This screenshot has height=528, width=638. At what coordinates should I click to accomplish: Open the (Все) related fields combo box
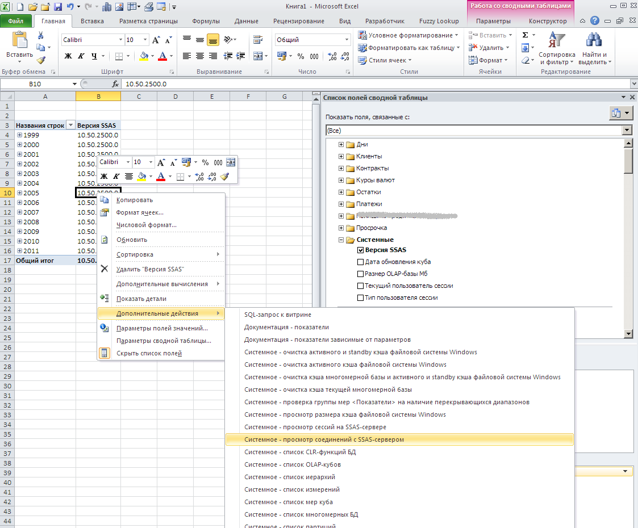tap(627, 131)
